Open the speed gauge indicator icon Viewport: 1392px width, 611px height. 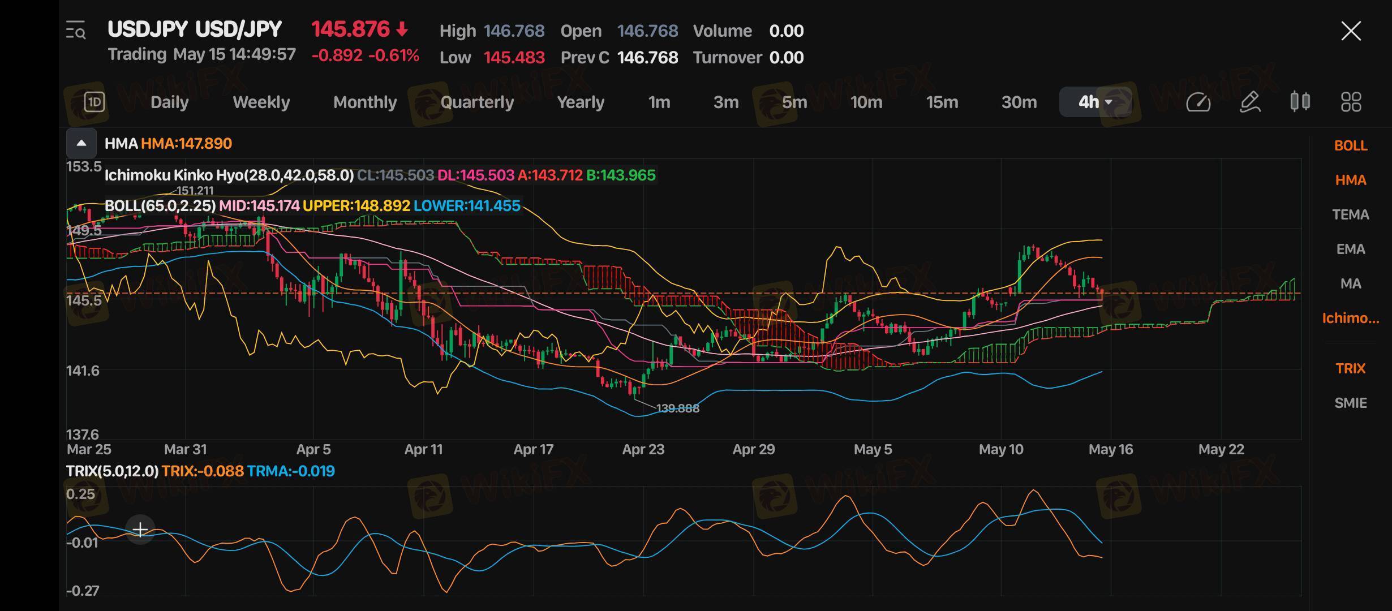(1198, 102)
